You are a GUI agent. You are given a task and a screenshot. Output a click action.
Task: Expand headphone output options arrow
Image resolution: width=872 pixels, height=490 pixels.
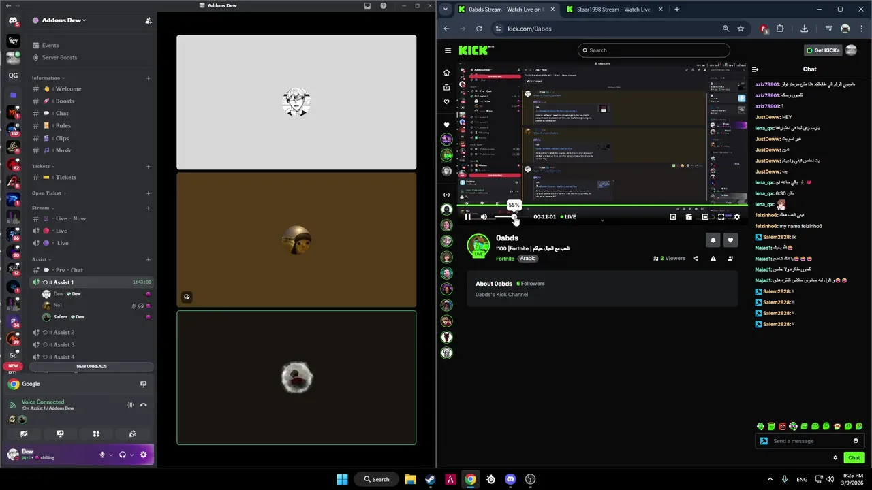131,455
